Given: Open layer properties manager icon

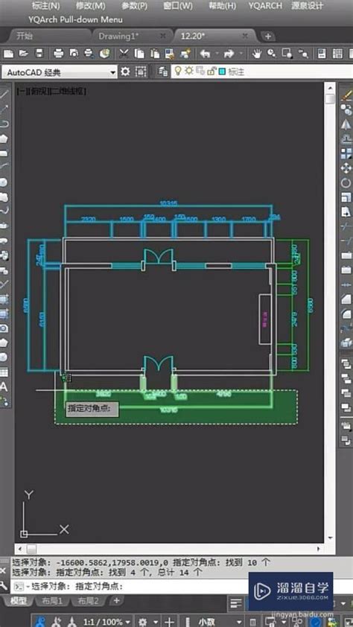Looking at the screenshot, I should tap(162, 72).
